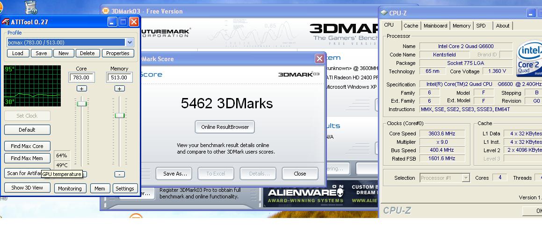This screenshot has height=239, width=542.
Task: Click the 49°C temperature readout
Action: click(62, 165)
